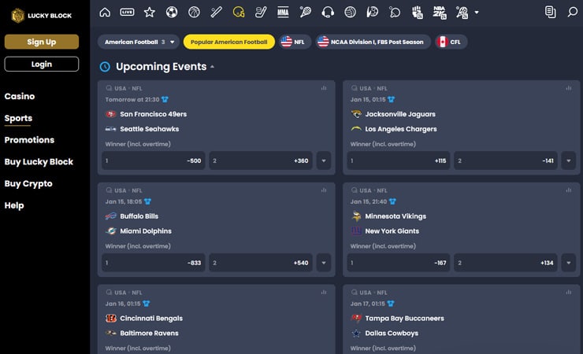Screen dimensions: 583x354
Task: Select the esports headset icon
Action: coord(328,13)
